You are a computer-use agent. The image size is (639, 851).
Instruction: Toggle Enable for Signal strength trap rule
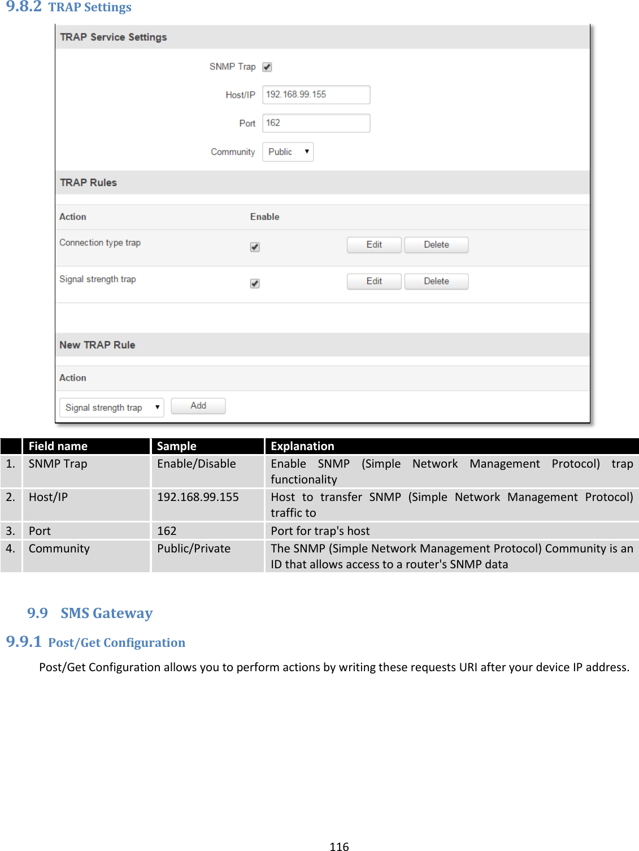(255, 283)
